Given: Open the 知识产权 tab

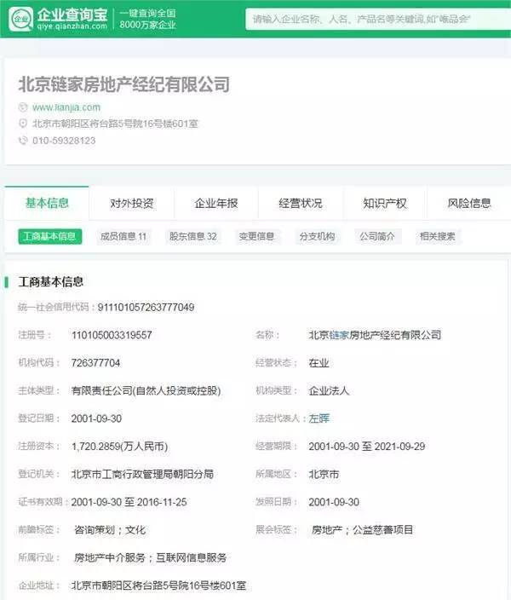Looking at the screenshot, I should (x=385, y=203).
